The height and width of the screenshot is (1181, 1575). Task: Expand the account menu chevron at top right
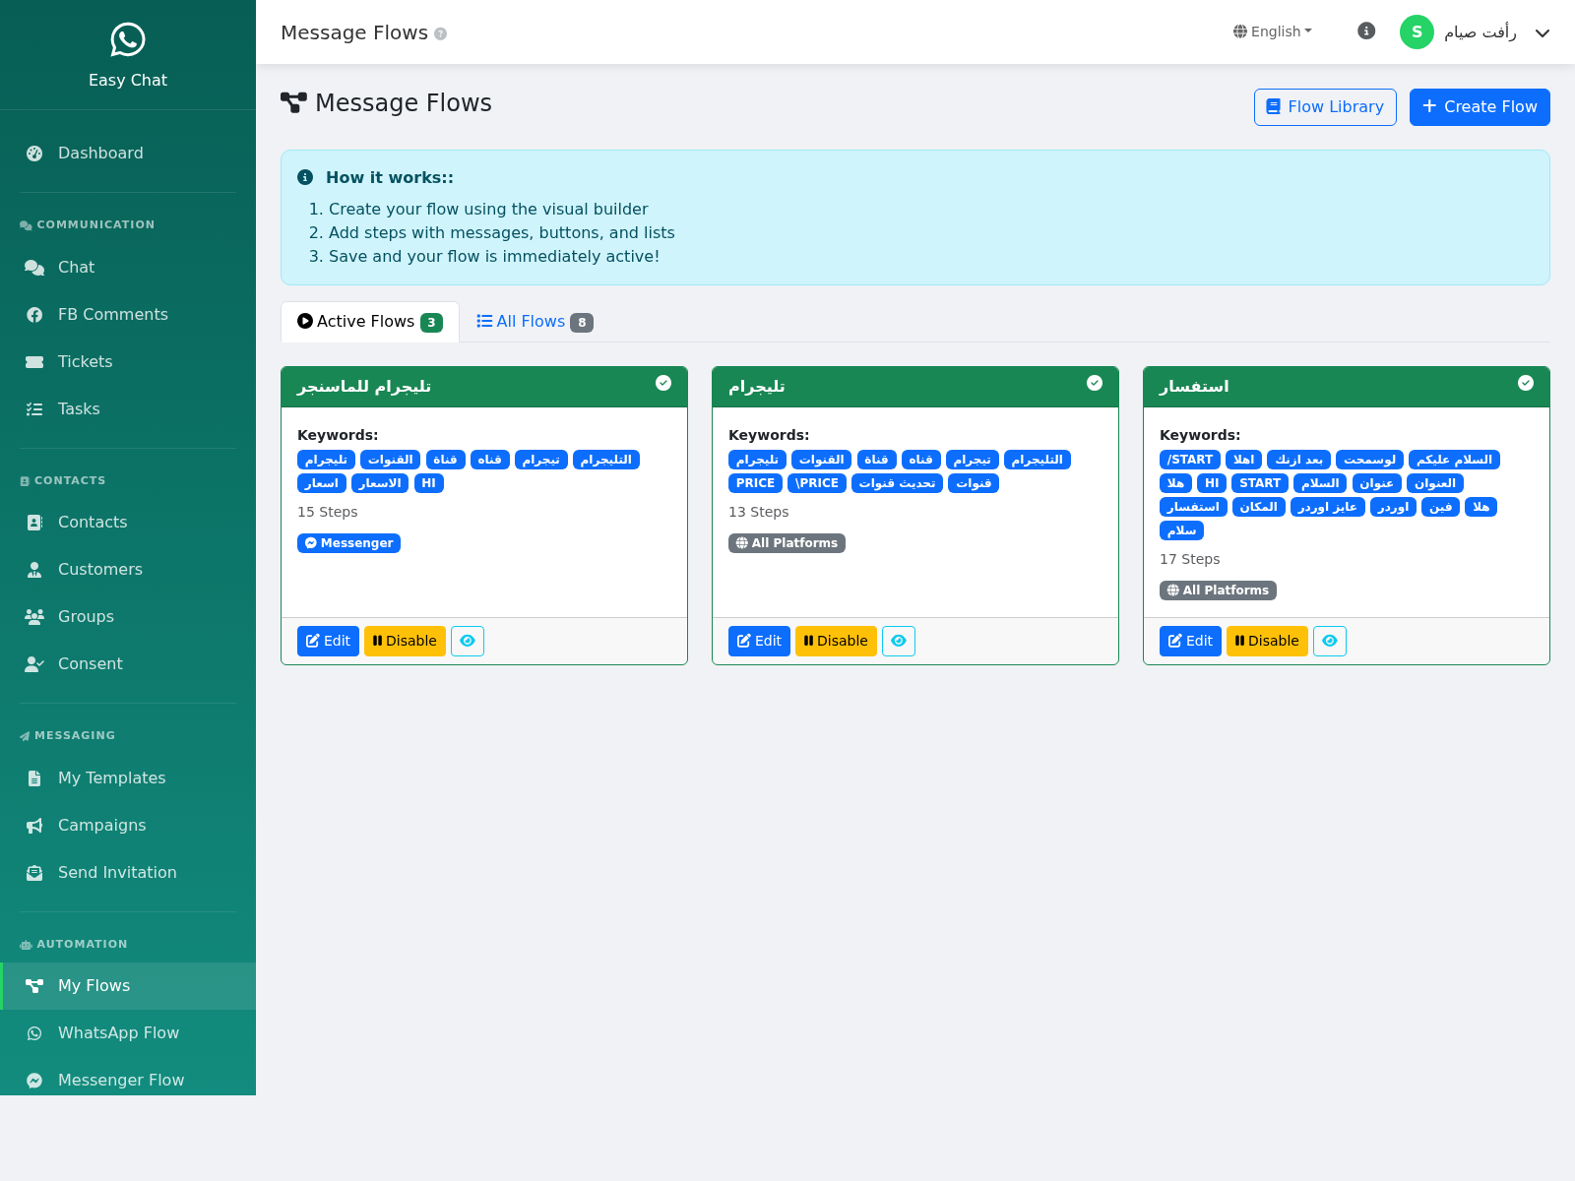click(1542, 32)
